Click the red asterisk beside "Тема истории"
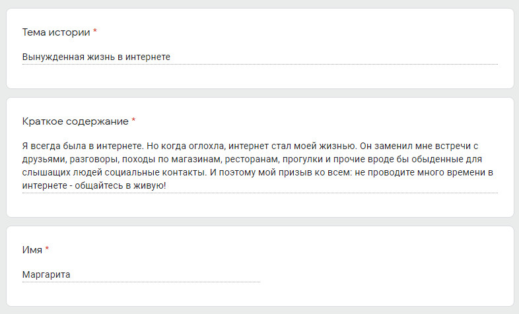Viewport: 519px width, 314px height. tap(95, 32)
